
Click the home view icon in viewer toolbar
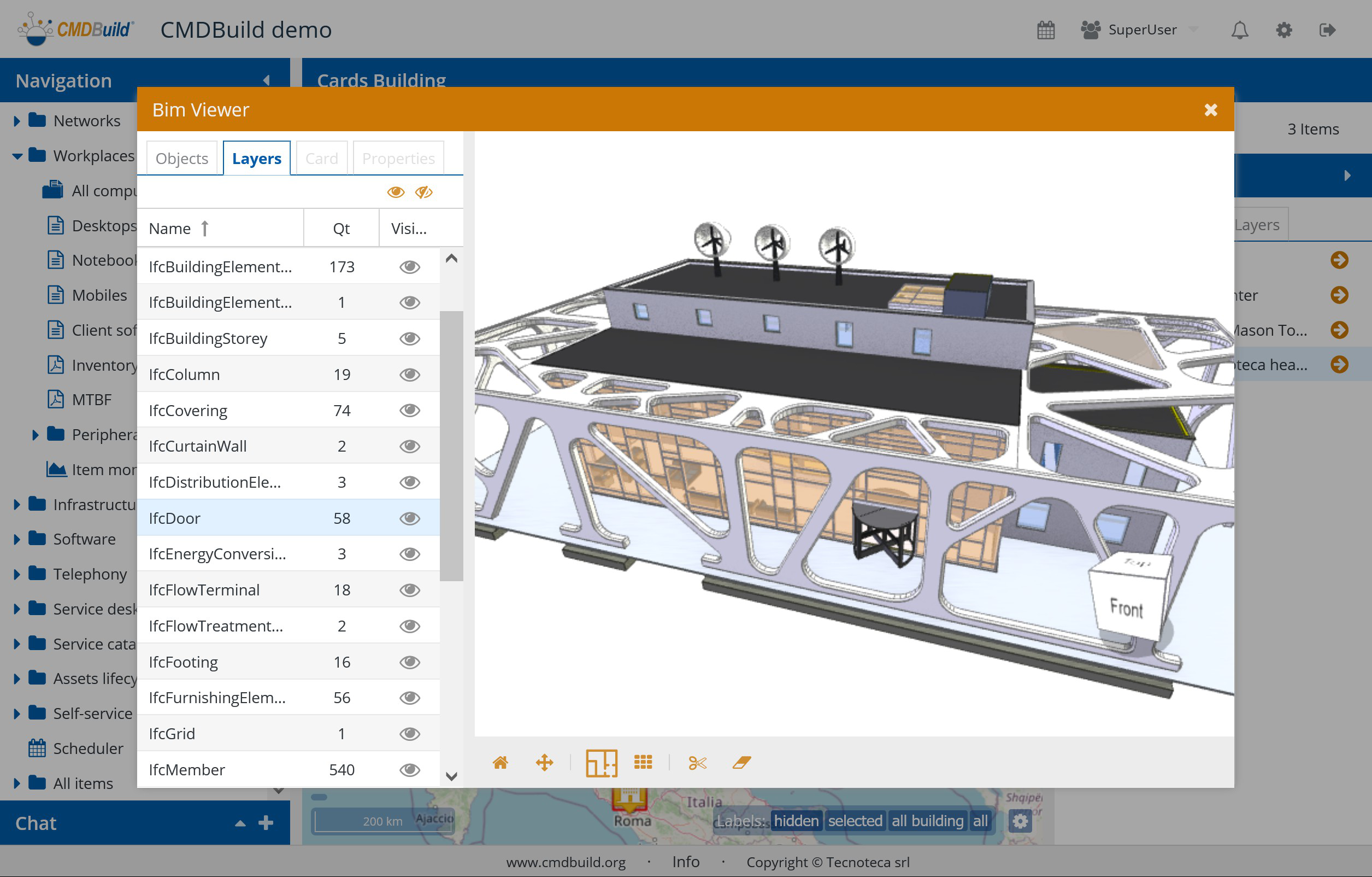click(x=500, y=762)
